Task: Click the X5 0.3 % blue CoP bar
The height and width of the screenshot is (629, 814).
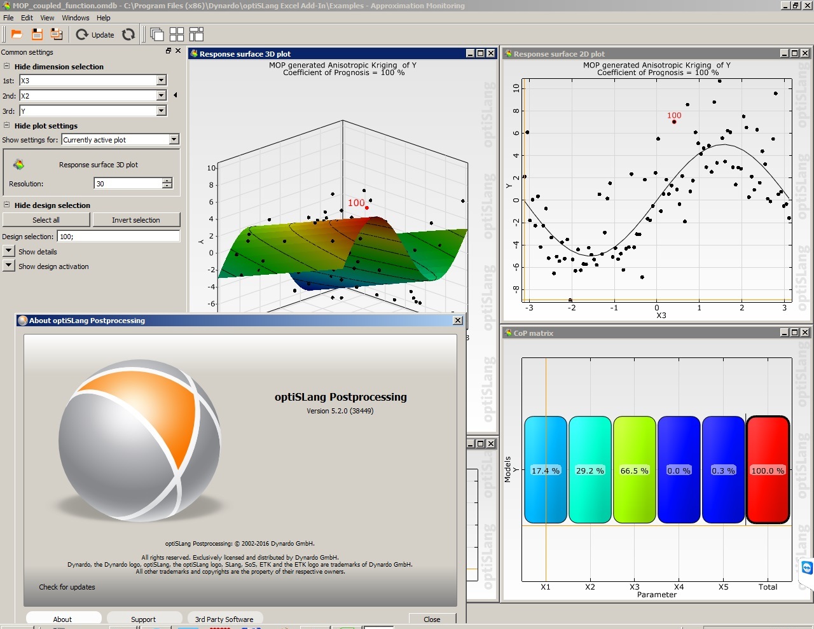Action: [723, 470]
